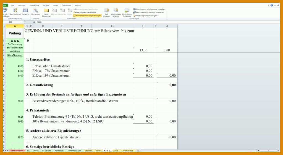Click '2. Gesamtleistung' heading cell
Image resolution: width=283 pixels, height=155 pixels.
(x=39, y=85)
